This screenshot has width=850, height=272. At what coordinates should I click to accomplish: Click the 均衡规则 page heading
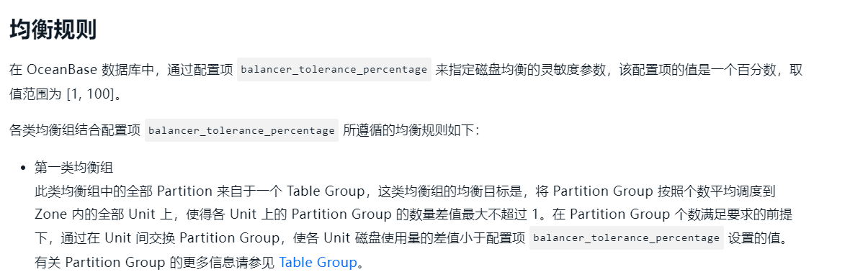tap(53, 30)
